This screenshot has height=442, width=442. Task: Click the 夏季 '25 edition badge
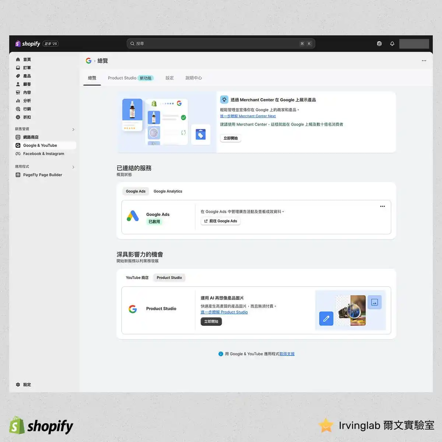51,44
